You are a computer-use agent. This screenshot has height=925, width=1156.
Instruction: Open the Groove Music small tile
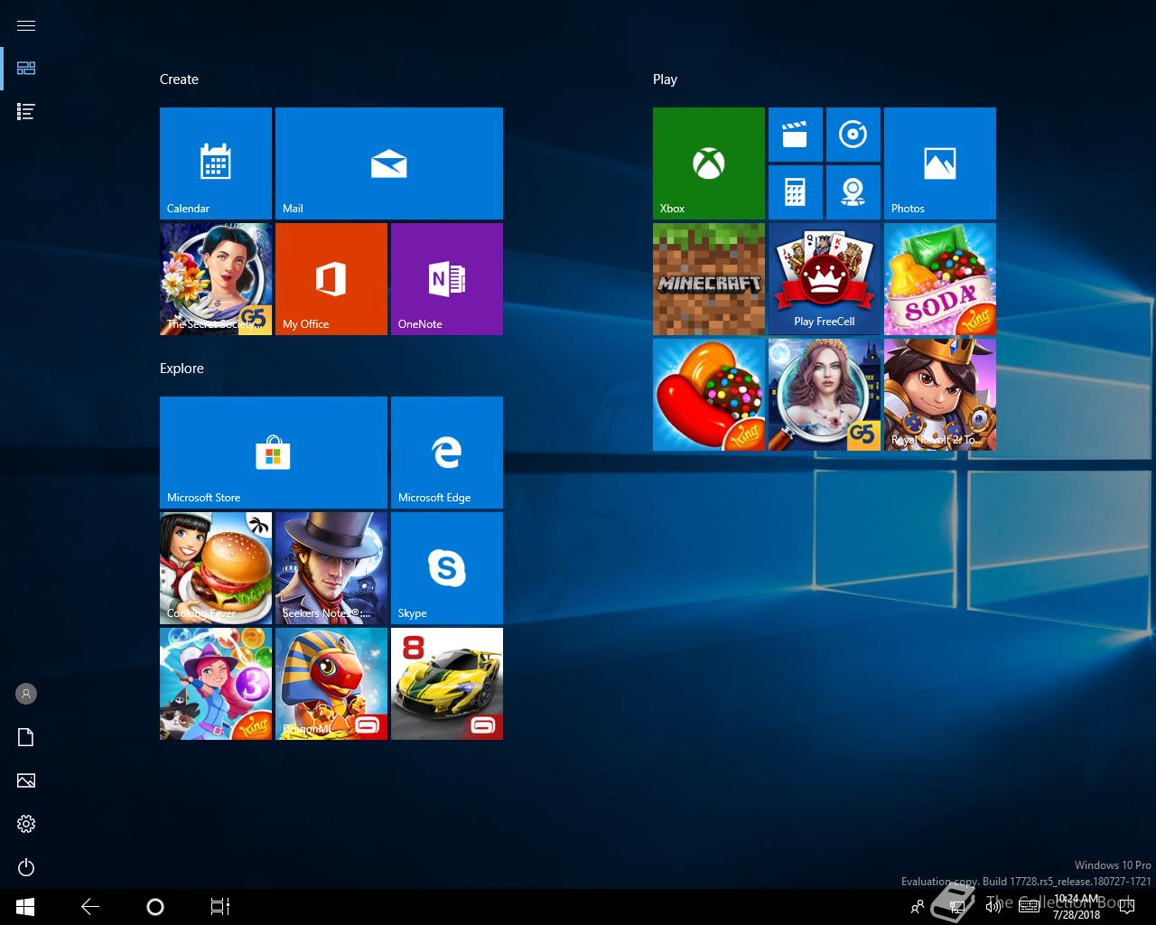[853, 135]
